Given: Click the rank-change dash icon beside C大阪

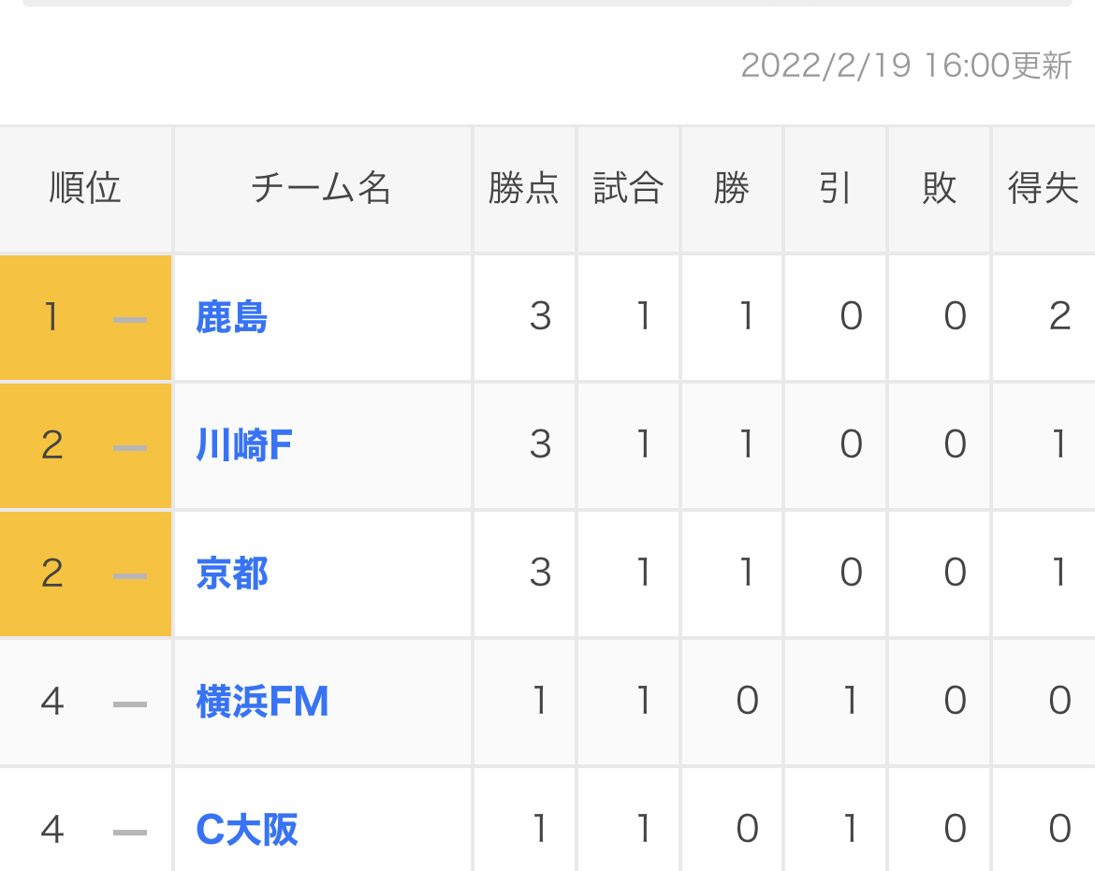Looking at the screenshot, I should (130, 831).
